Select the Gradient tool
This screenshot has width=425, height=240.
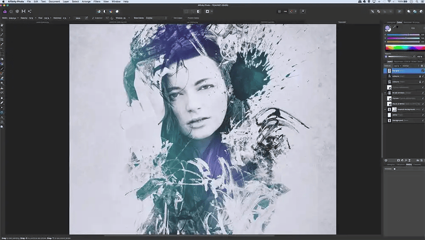(2, 64)
